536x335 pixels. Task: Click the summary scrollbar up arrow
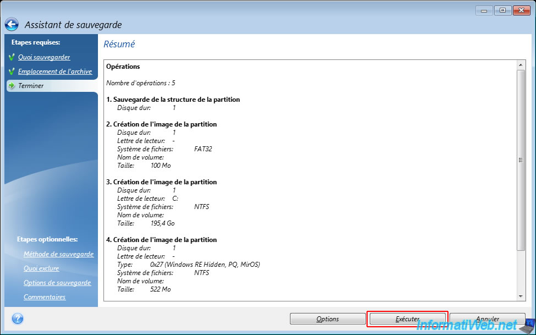point(521,65)
